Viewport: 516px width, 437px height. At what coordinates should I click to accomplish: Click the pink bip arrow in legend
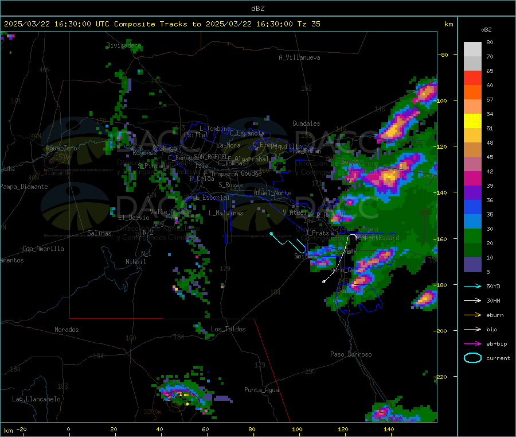[472, 329]
